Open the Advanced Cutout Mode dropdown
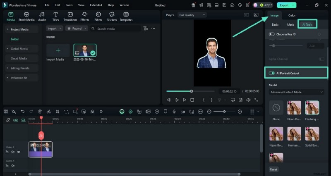The height and width of the screenshot is (176, 331). pos(296,92)
